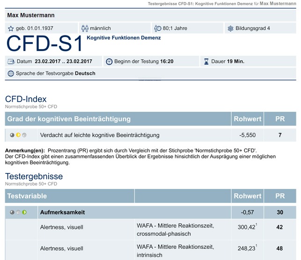Click the star icon beside birth date

(x=11, y=29)
